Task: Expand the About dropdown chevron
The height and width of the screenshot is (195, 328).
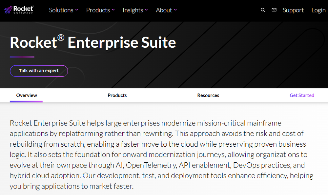Action: 175,10
